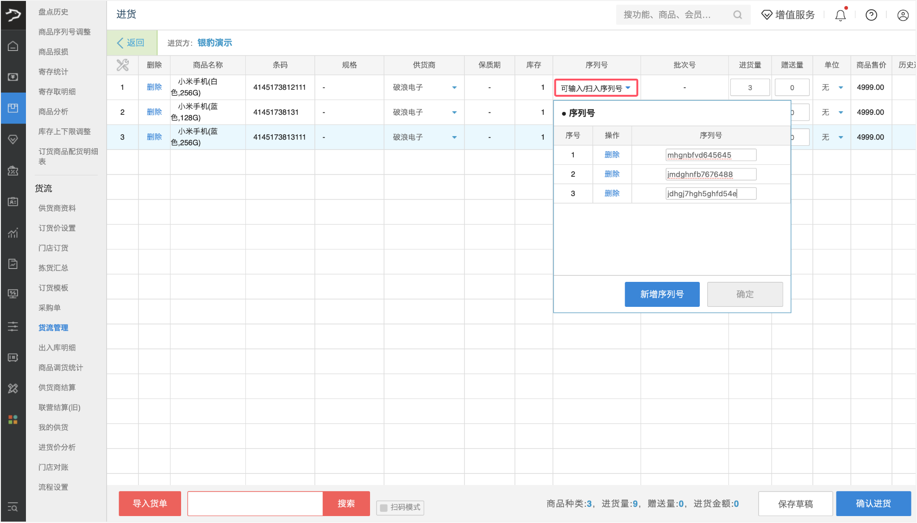Click the 确认进货 button
Image resolution: width=917 pixels, height=523 pixels.
coord(873,504)
